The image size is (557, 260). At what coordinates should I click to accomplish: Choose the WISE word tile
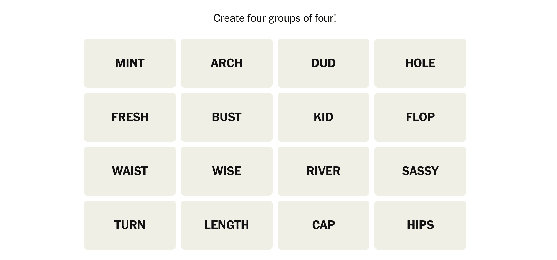point(227,171)
